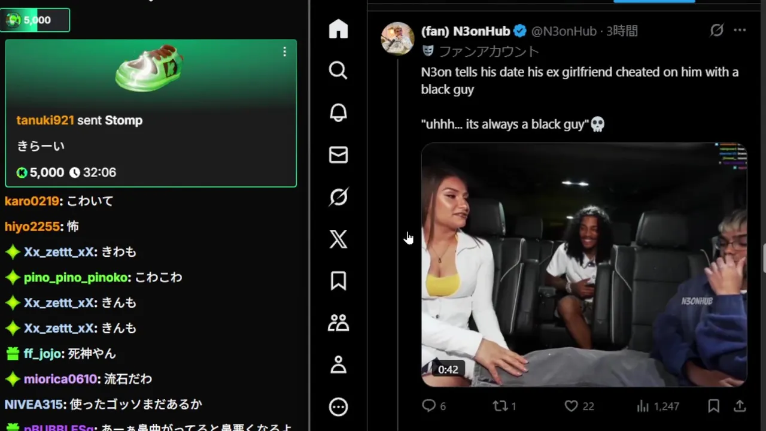Open the Notifications bell icon

(338, 113)
